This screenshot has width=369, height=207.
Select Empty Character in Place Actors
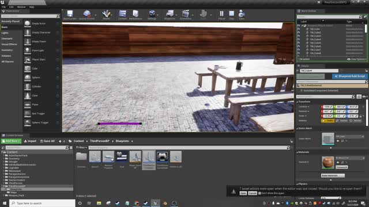tap(42, 32)
